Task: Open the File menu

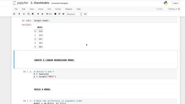Action: (x=16, y=9)
